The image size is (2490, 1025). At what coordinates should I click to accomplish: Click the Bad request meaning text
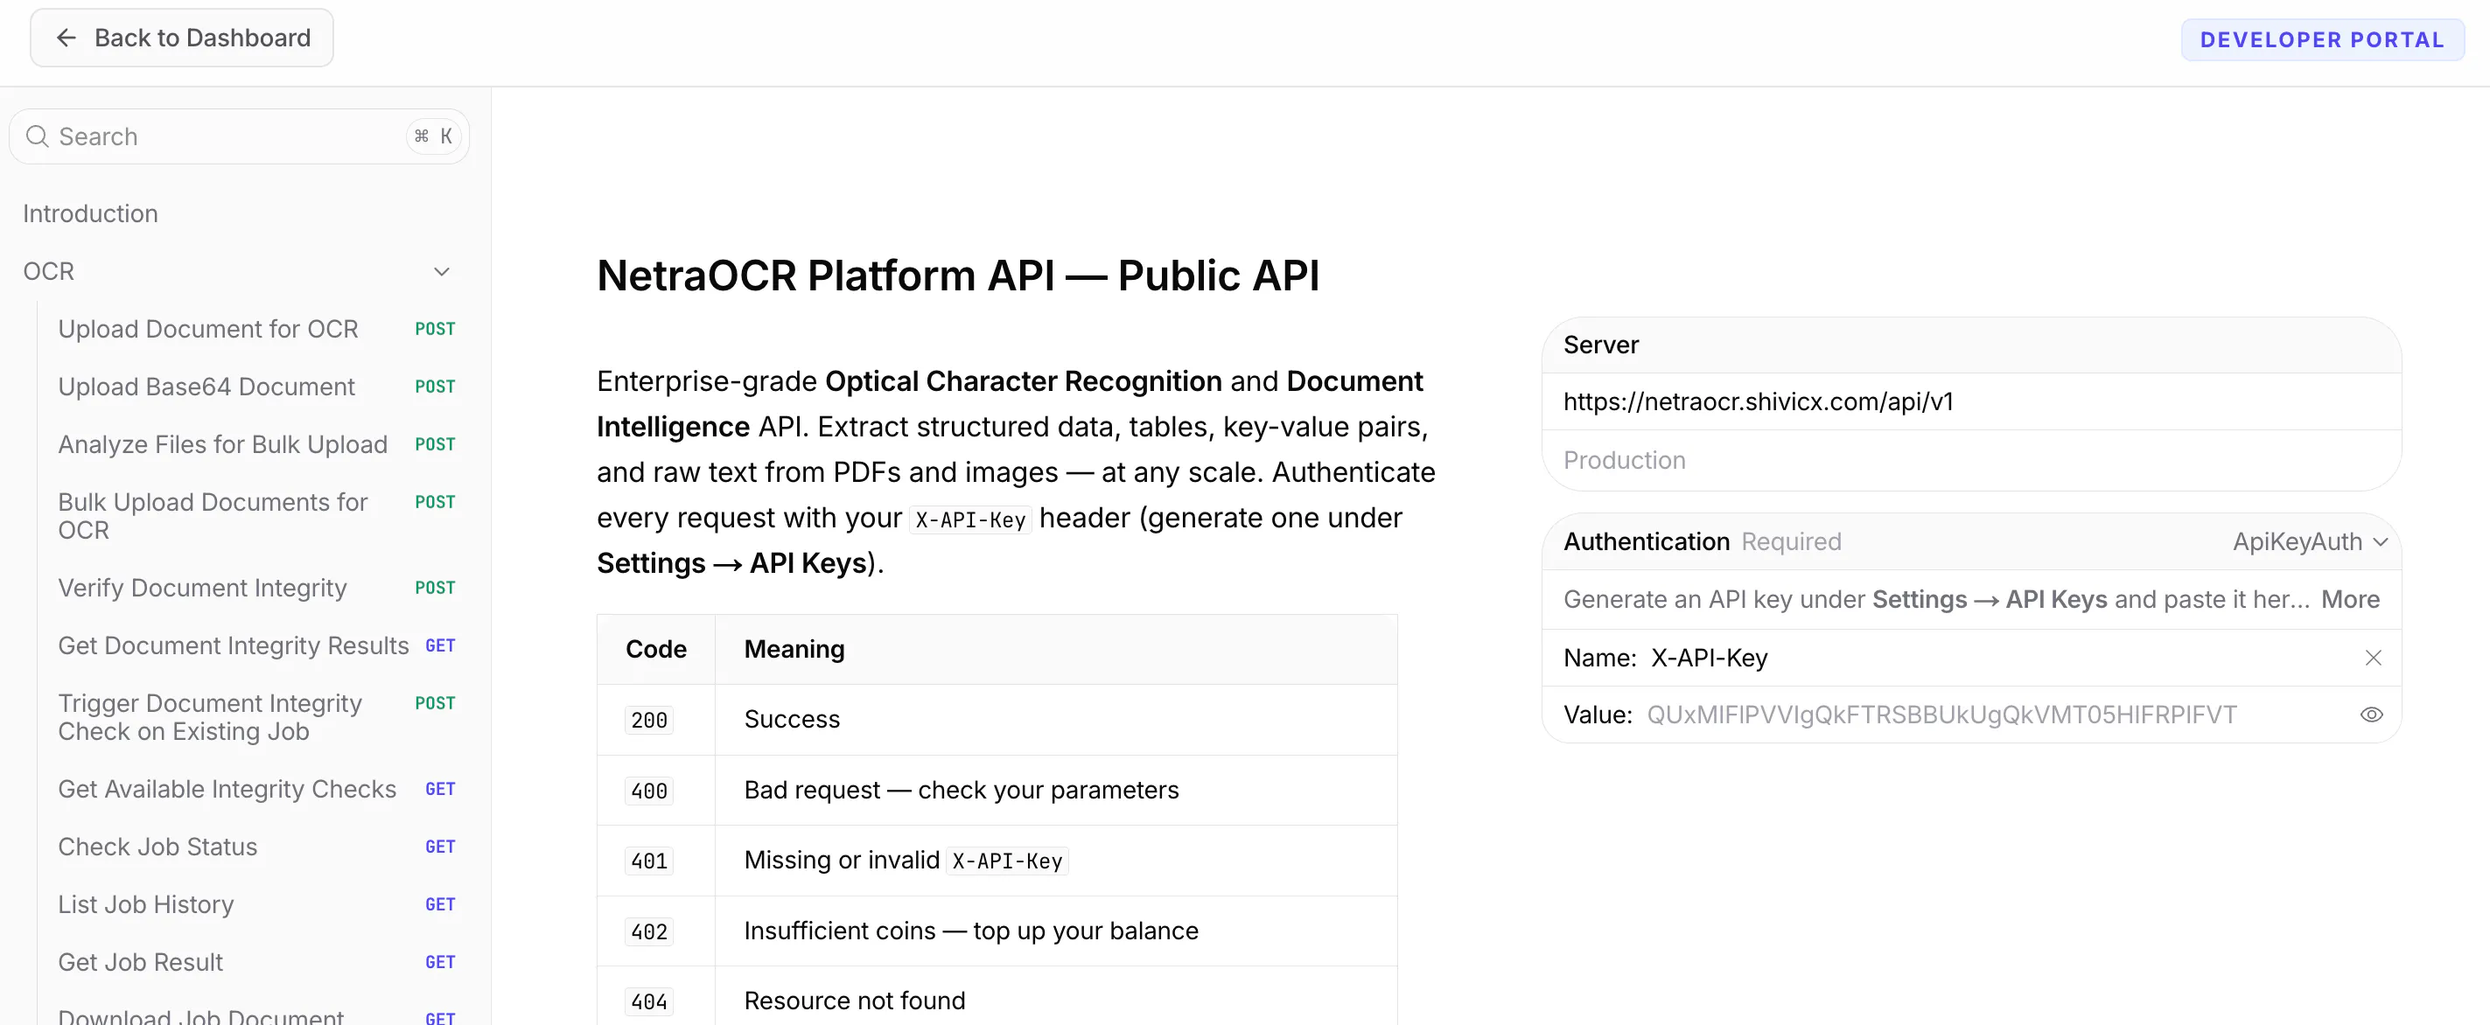(x=962, y=791)
